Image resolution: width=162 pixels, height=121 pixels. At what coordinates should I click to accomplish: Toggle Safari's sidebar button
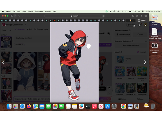click(x=12, y=16)
